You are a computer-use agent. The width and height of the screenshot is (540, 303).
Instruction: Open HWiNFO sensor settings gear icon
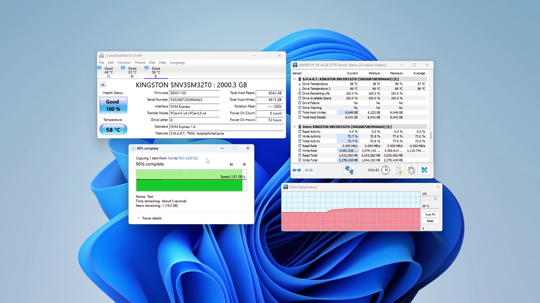coord(411,170)
